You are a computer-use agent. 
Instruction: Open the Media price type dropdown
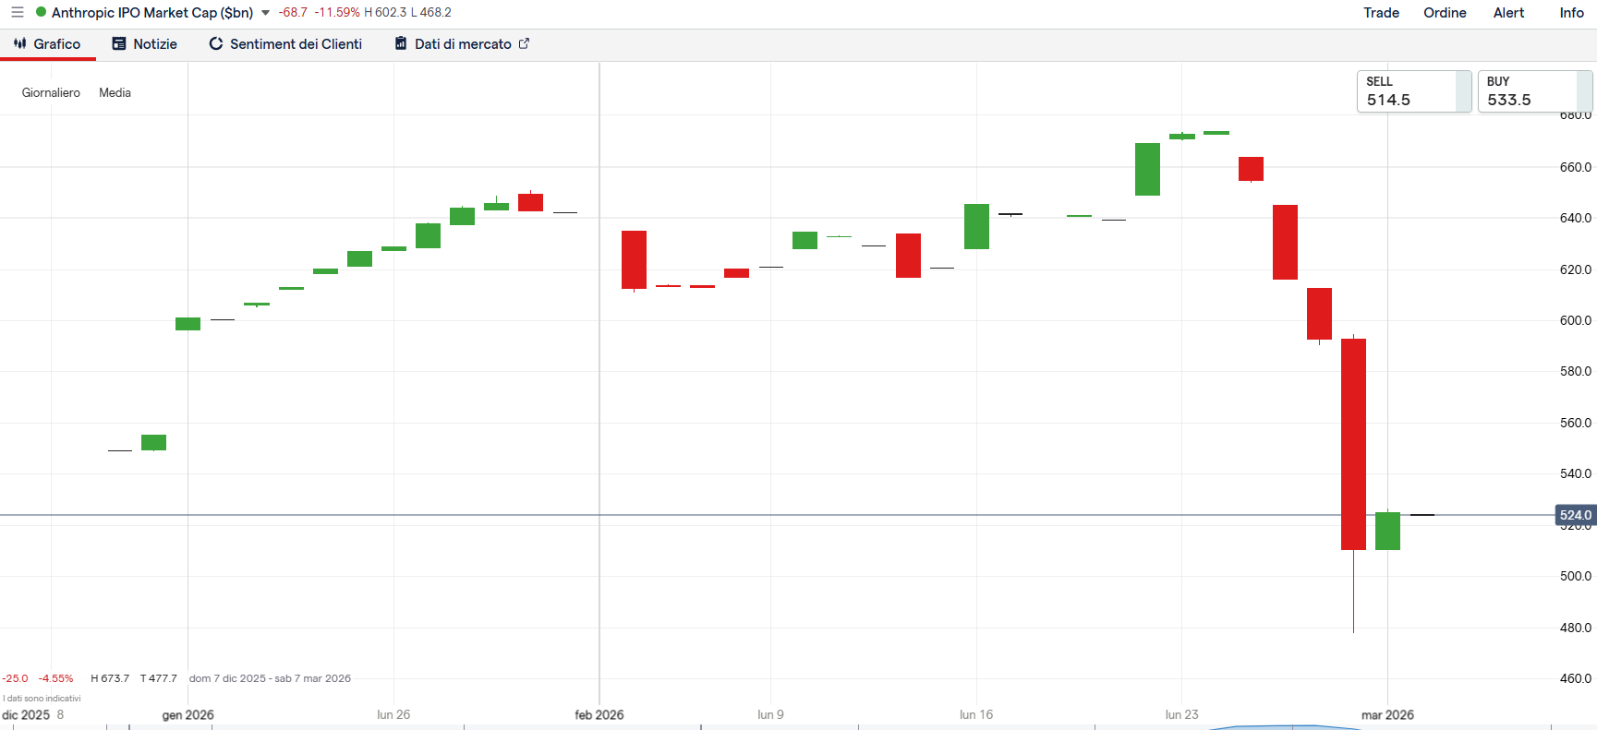coord(115,92)
